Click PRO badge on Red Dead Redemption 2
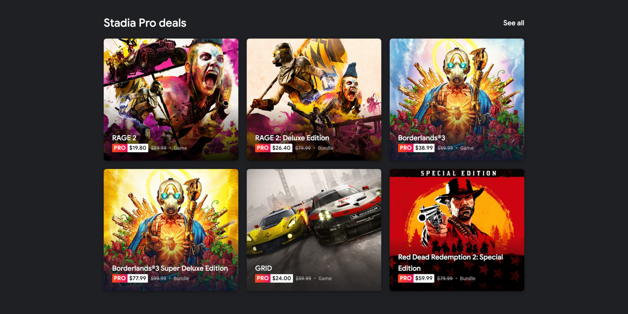628x314 pixels. click(405, 278)
